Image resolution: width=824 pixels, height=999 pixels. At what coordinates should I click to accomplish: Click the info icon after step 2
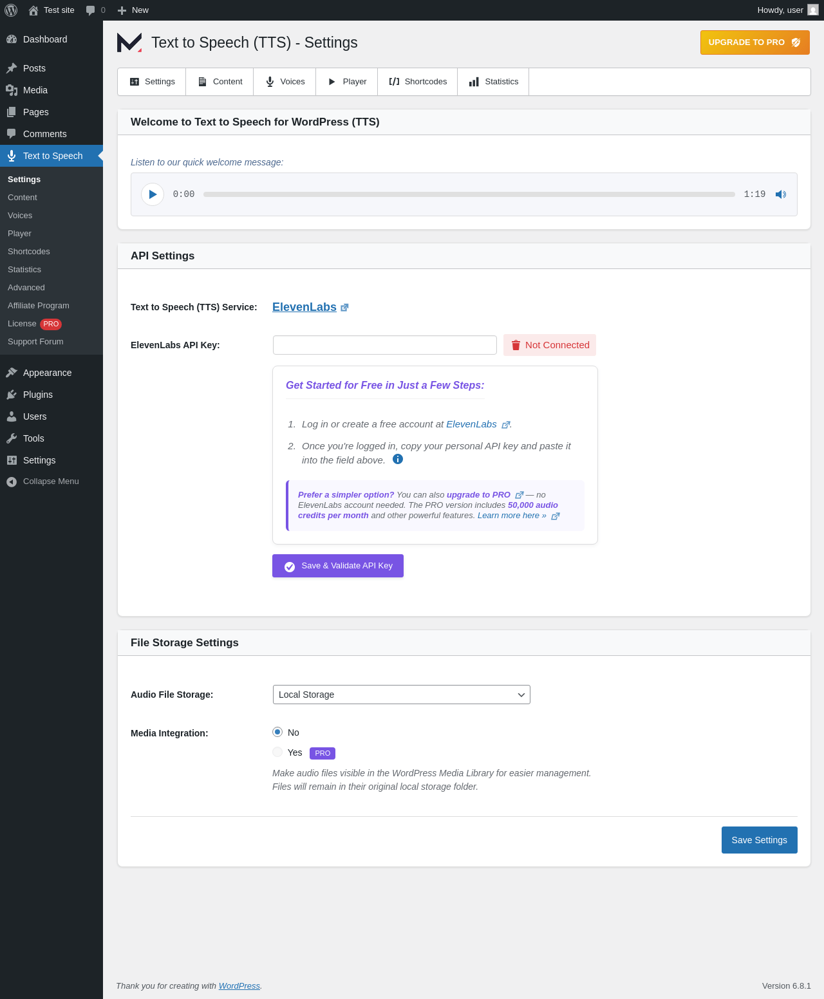click(x=398, y=459)
